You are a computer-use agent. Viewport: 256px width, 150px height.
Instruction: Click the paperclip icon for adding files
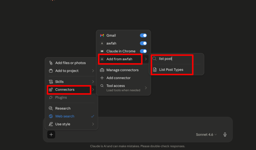pos(51,63)
